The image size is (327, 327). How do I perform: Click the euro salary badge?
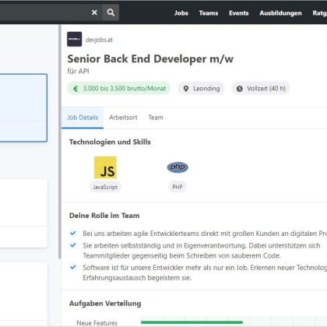(x=119, y=89)
